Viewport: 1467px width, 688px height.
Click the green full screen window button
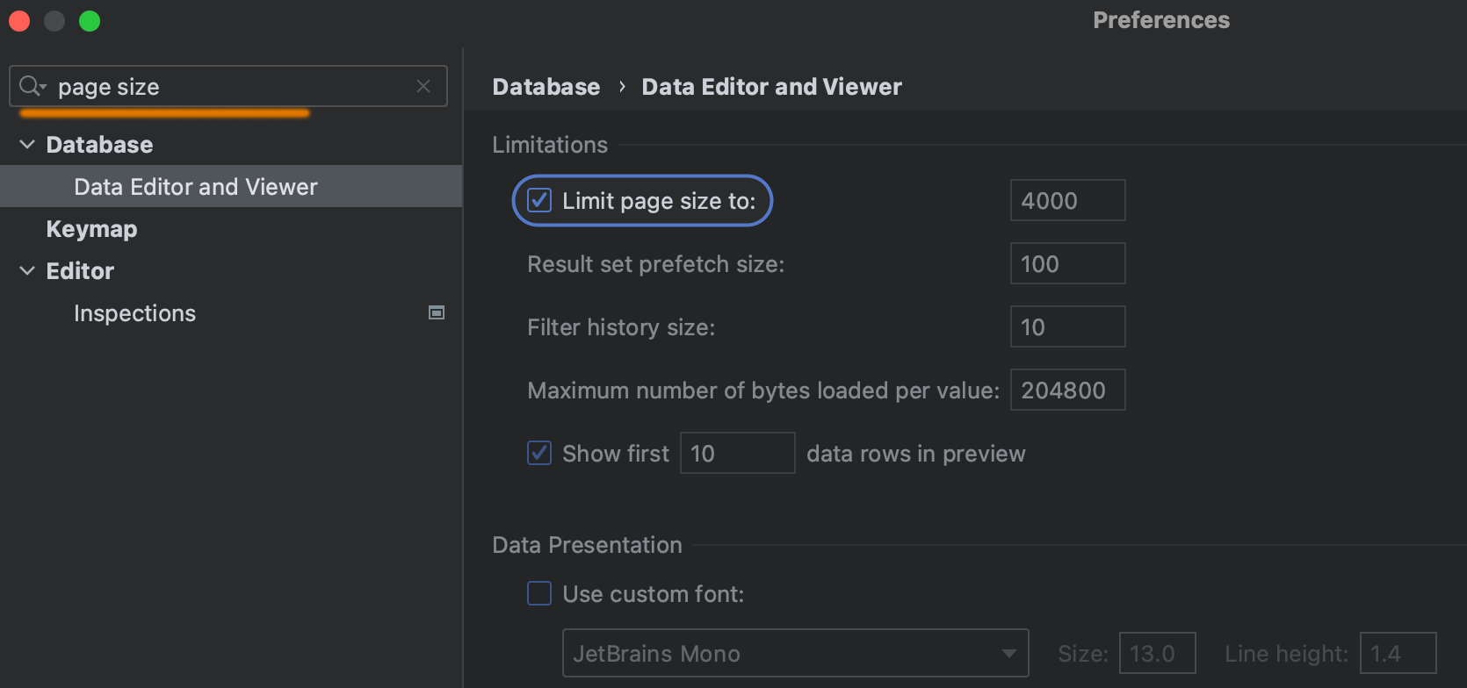point(90,21)
